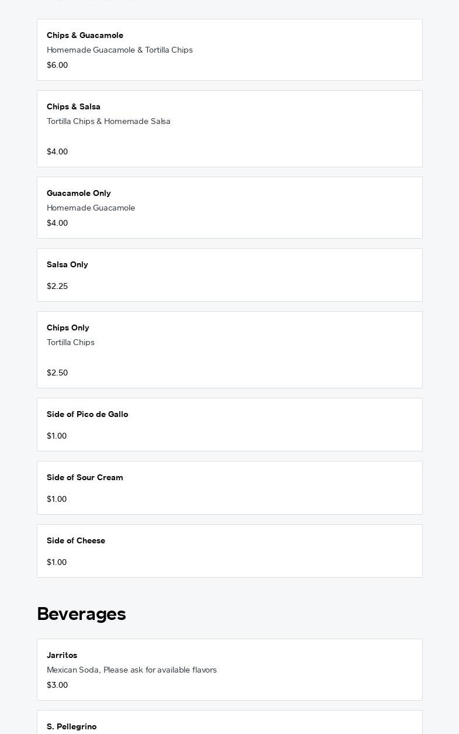459x734 pixels.
Task: Open Side of Pico de Gallo
Action: click(229, 425)
